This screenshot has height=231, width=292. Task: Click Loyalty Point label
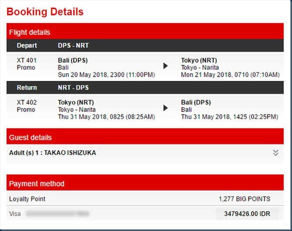27,199
